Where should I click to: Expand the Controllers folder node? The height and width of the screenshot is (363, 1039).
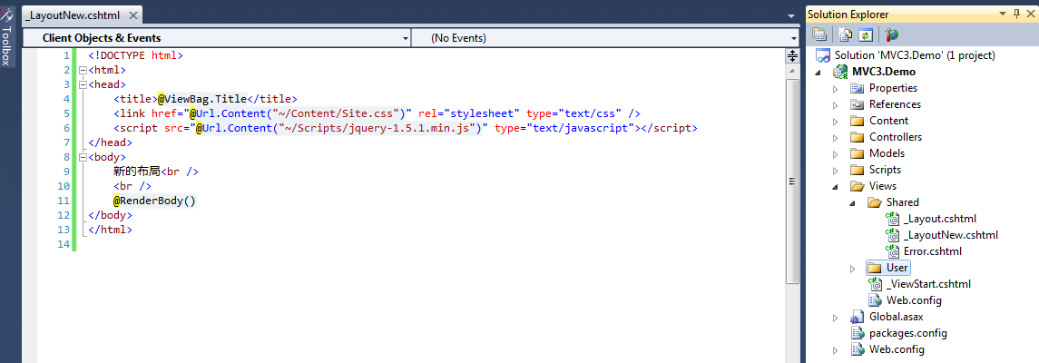point(836,137)
